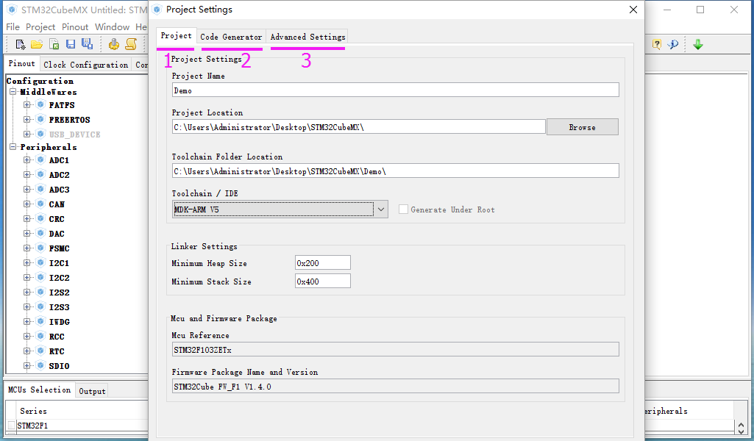
Task: Click the STM32CubeMX app icon in title bar
Action: pos(12,10)
